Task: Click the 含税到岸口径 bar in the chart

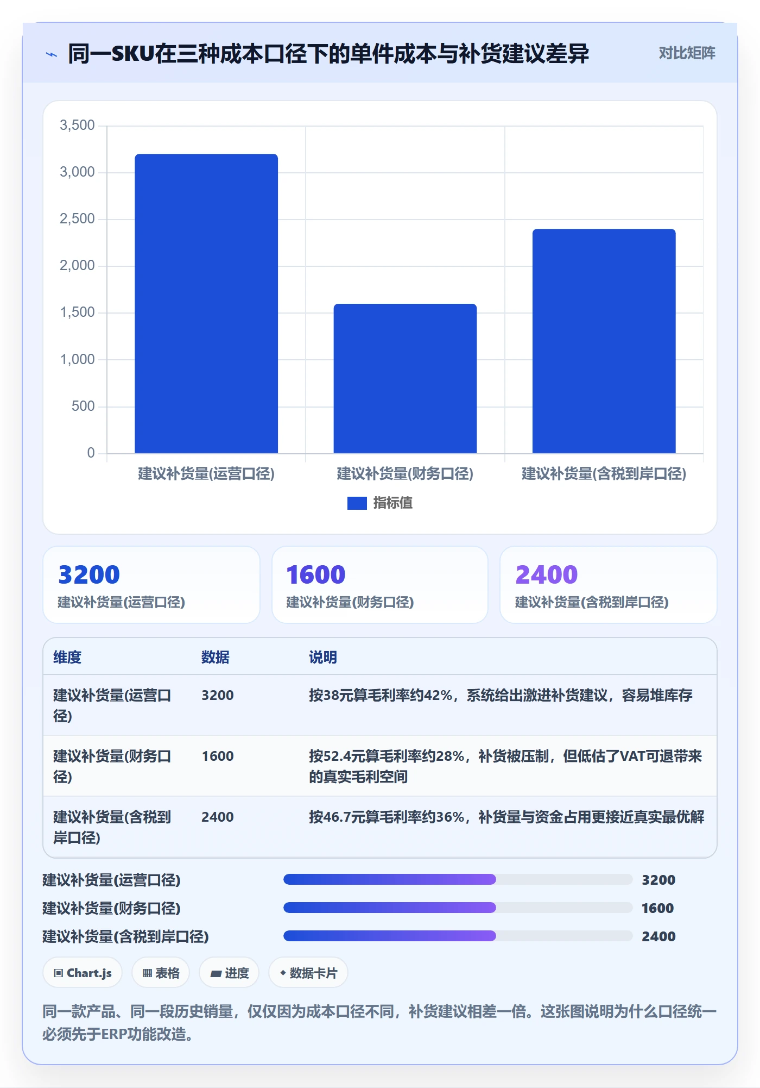Action: [604, 341]
